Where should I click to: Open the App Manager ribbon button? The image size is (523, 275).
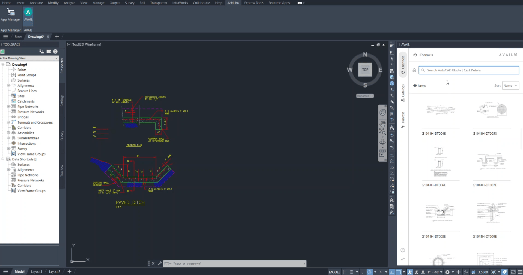click(11, 15)
